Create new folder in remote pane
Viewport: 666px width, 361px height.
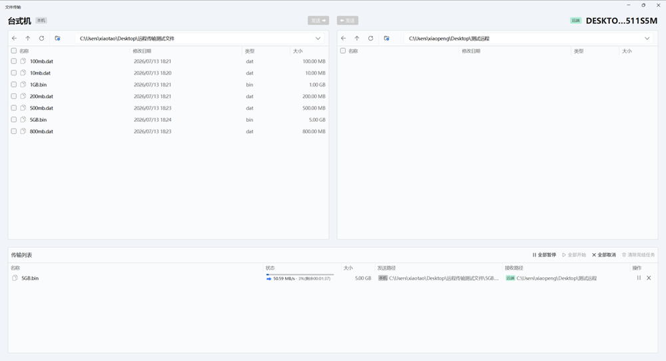click(386, 38)
